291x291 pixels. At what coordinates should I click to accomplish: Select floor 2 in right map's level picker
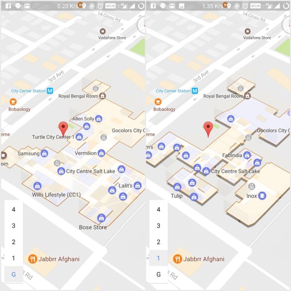[158, 242]
